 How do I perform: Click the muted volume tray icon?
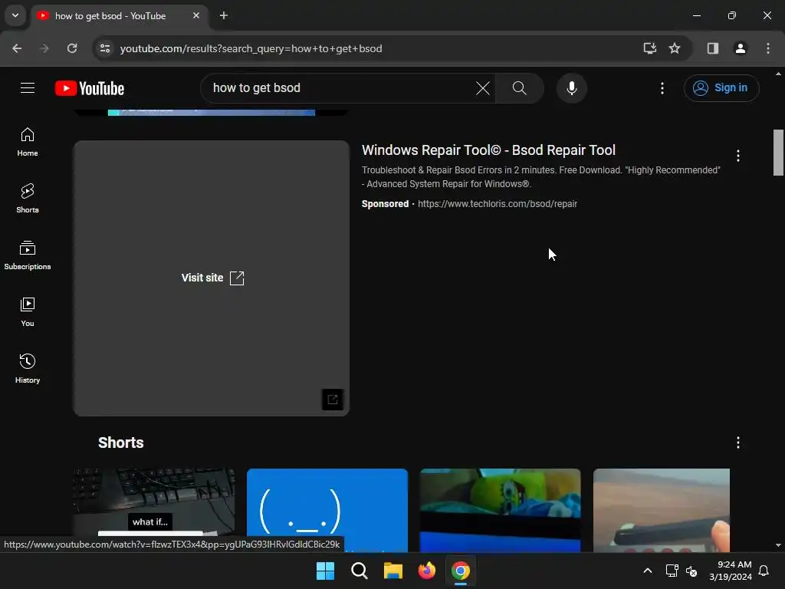pyautogui.click(x=691, y=571)
